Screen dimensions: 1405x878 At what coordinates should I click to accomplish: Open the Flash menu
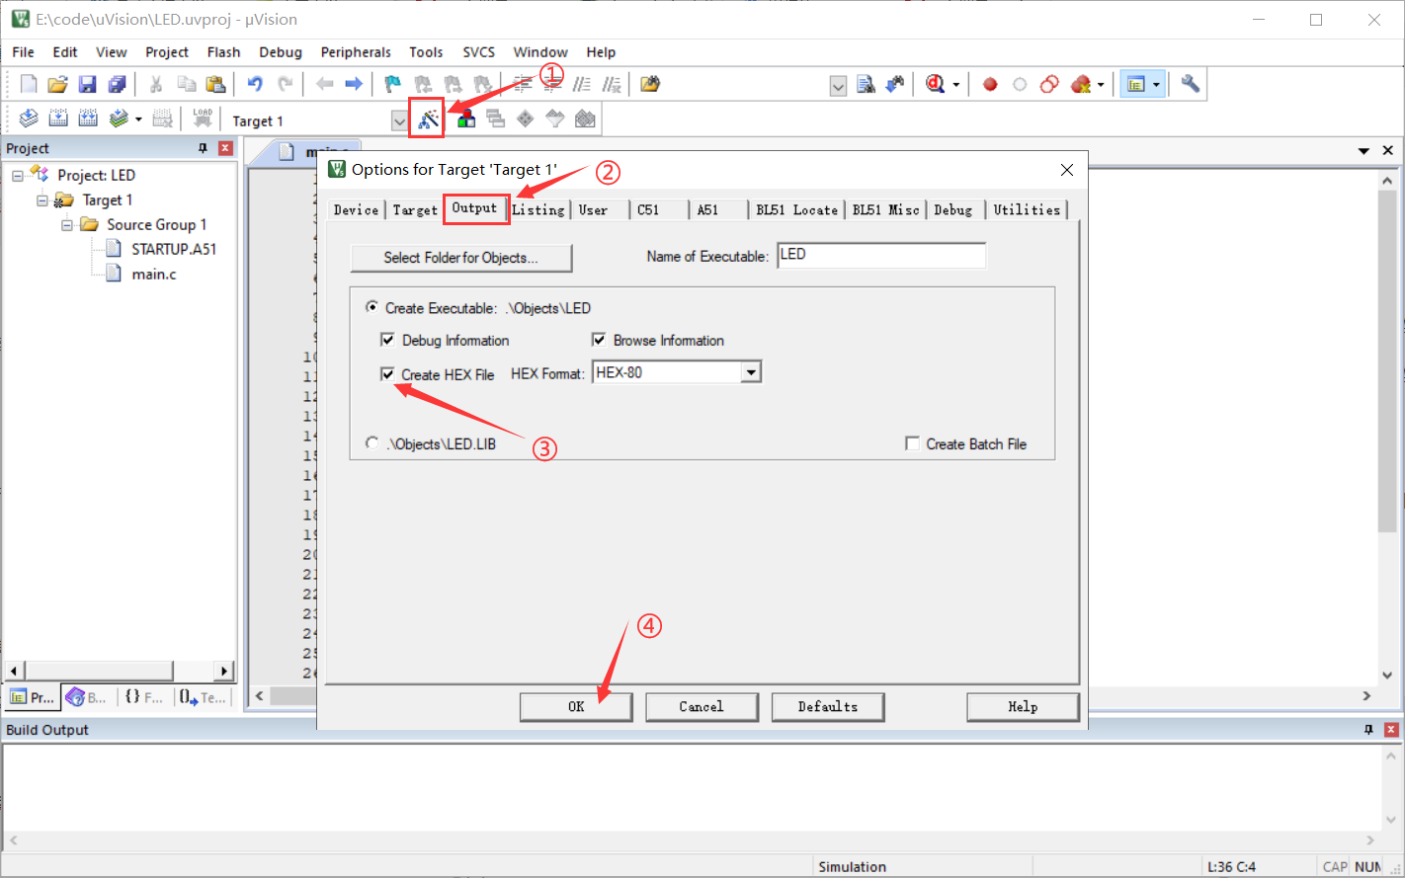point(223,52)
